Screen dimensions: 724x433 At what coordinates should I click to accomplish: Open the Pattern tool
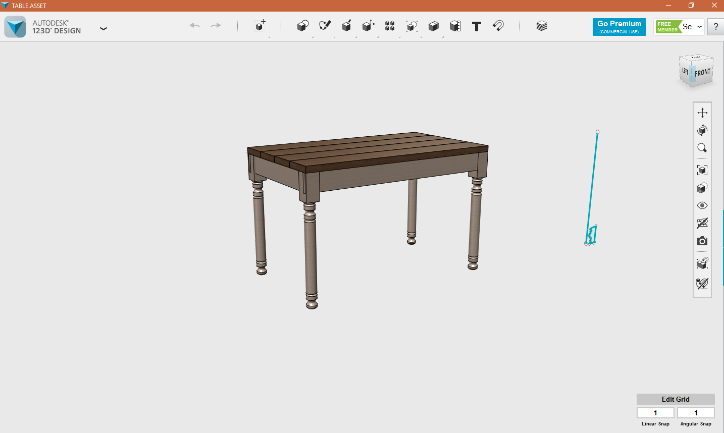click(389, 26)
